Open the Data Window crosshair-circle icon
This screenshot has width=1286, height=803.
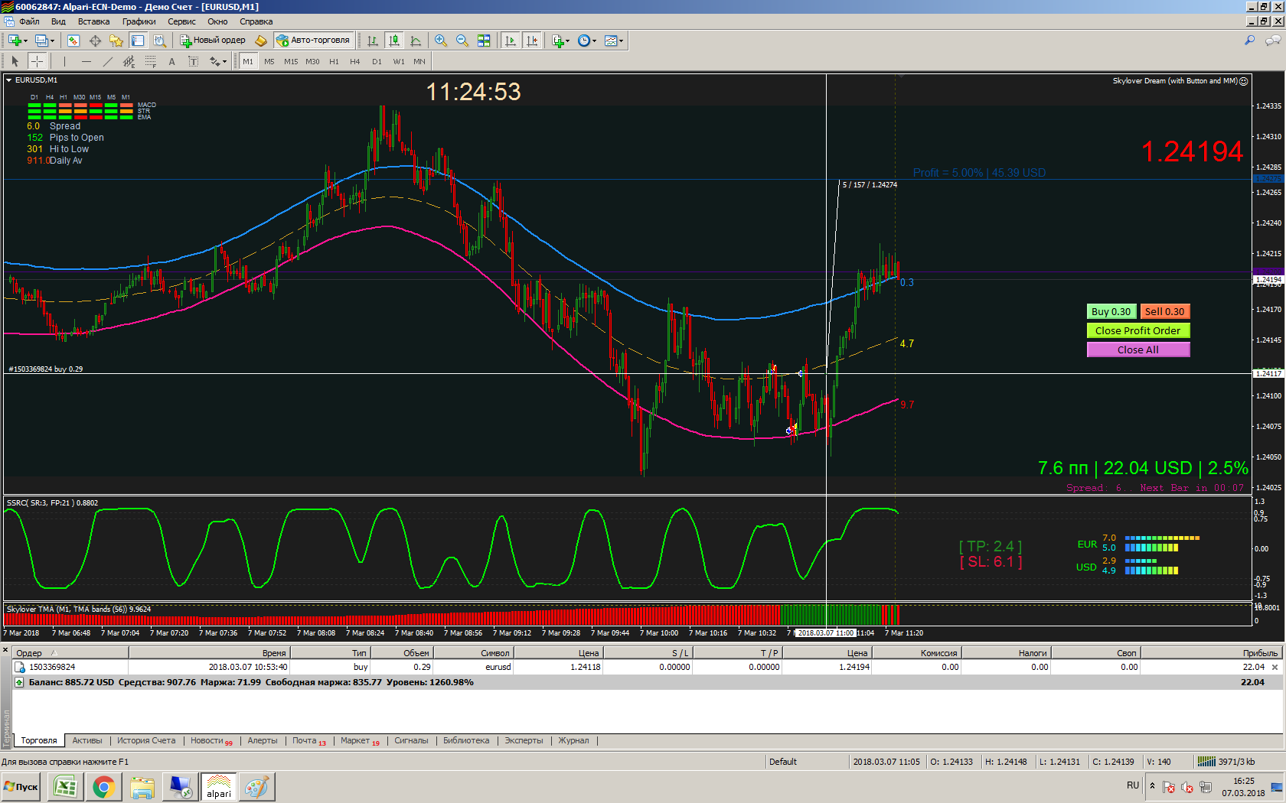pyautogui.click(x=95, y=41)
